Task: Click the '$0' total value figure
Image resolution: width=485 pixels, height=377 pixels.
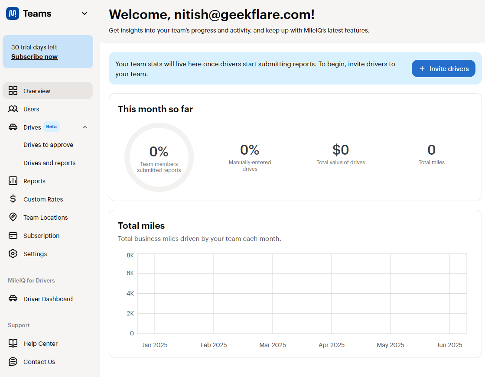Action: click(x=341, y=149)
